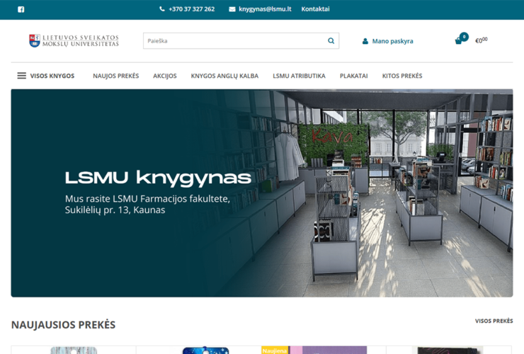Screen dimensions: 524x354
Task: Click the phone icon beside +370 37 327 262
Action: 162,9
